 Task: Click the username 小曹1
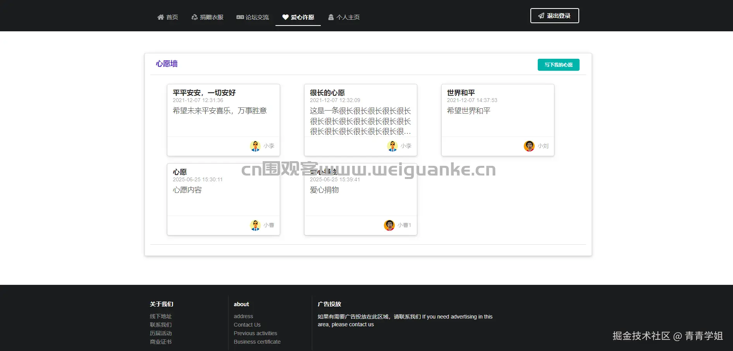click(404, 225)
